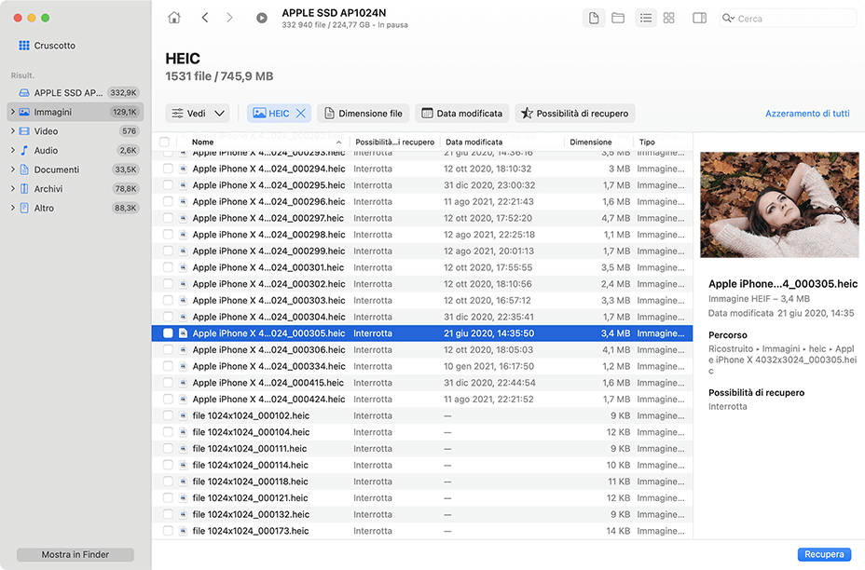
Task: Select APPLE SSD AP... disk in sidebar
Action: pyautogui.click(x=75, y=92)
